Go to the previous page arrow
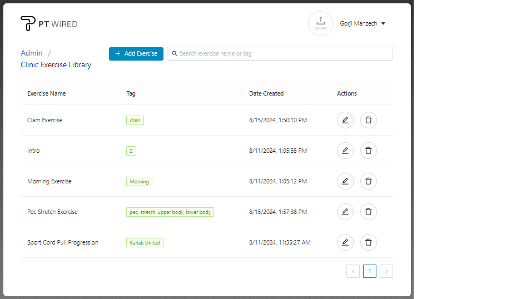Screen dimensions: 516x299 (353, 271)
